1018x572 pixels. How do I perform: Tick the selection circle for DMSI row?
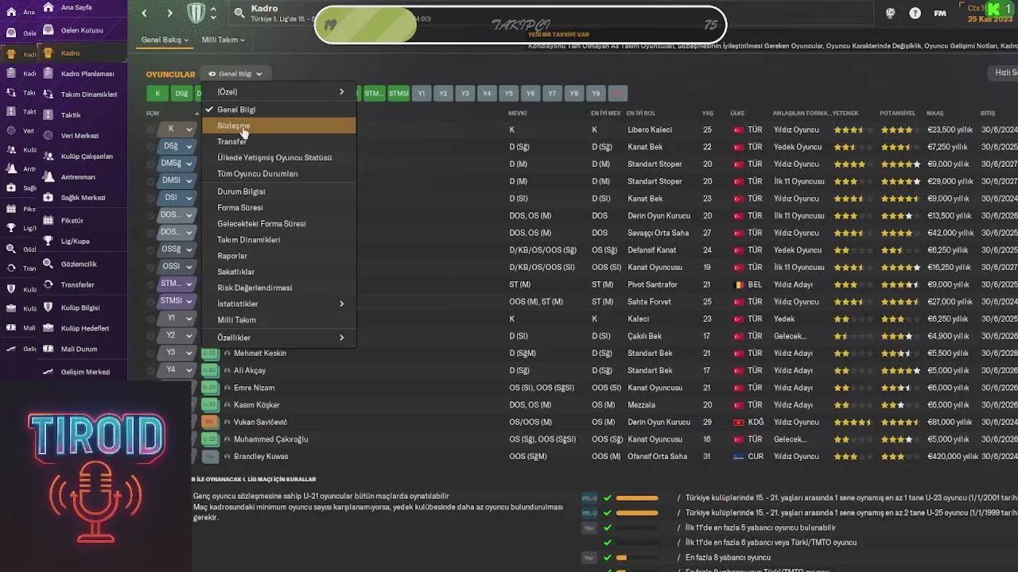(150, 180)
